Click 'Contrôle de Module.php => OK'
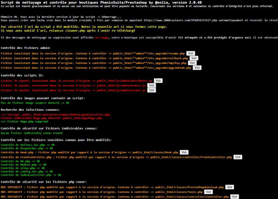 click(24, 165)
